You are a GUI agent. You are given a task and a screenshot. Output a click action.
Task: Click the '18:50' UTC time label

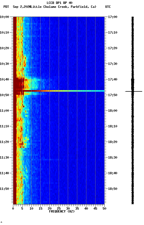(113, 189)
